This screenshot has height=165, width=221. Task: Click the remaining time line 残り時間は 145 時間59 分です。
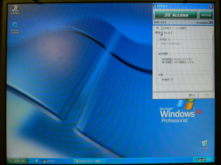point(178,62)
